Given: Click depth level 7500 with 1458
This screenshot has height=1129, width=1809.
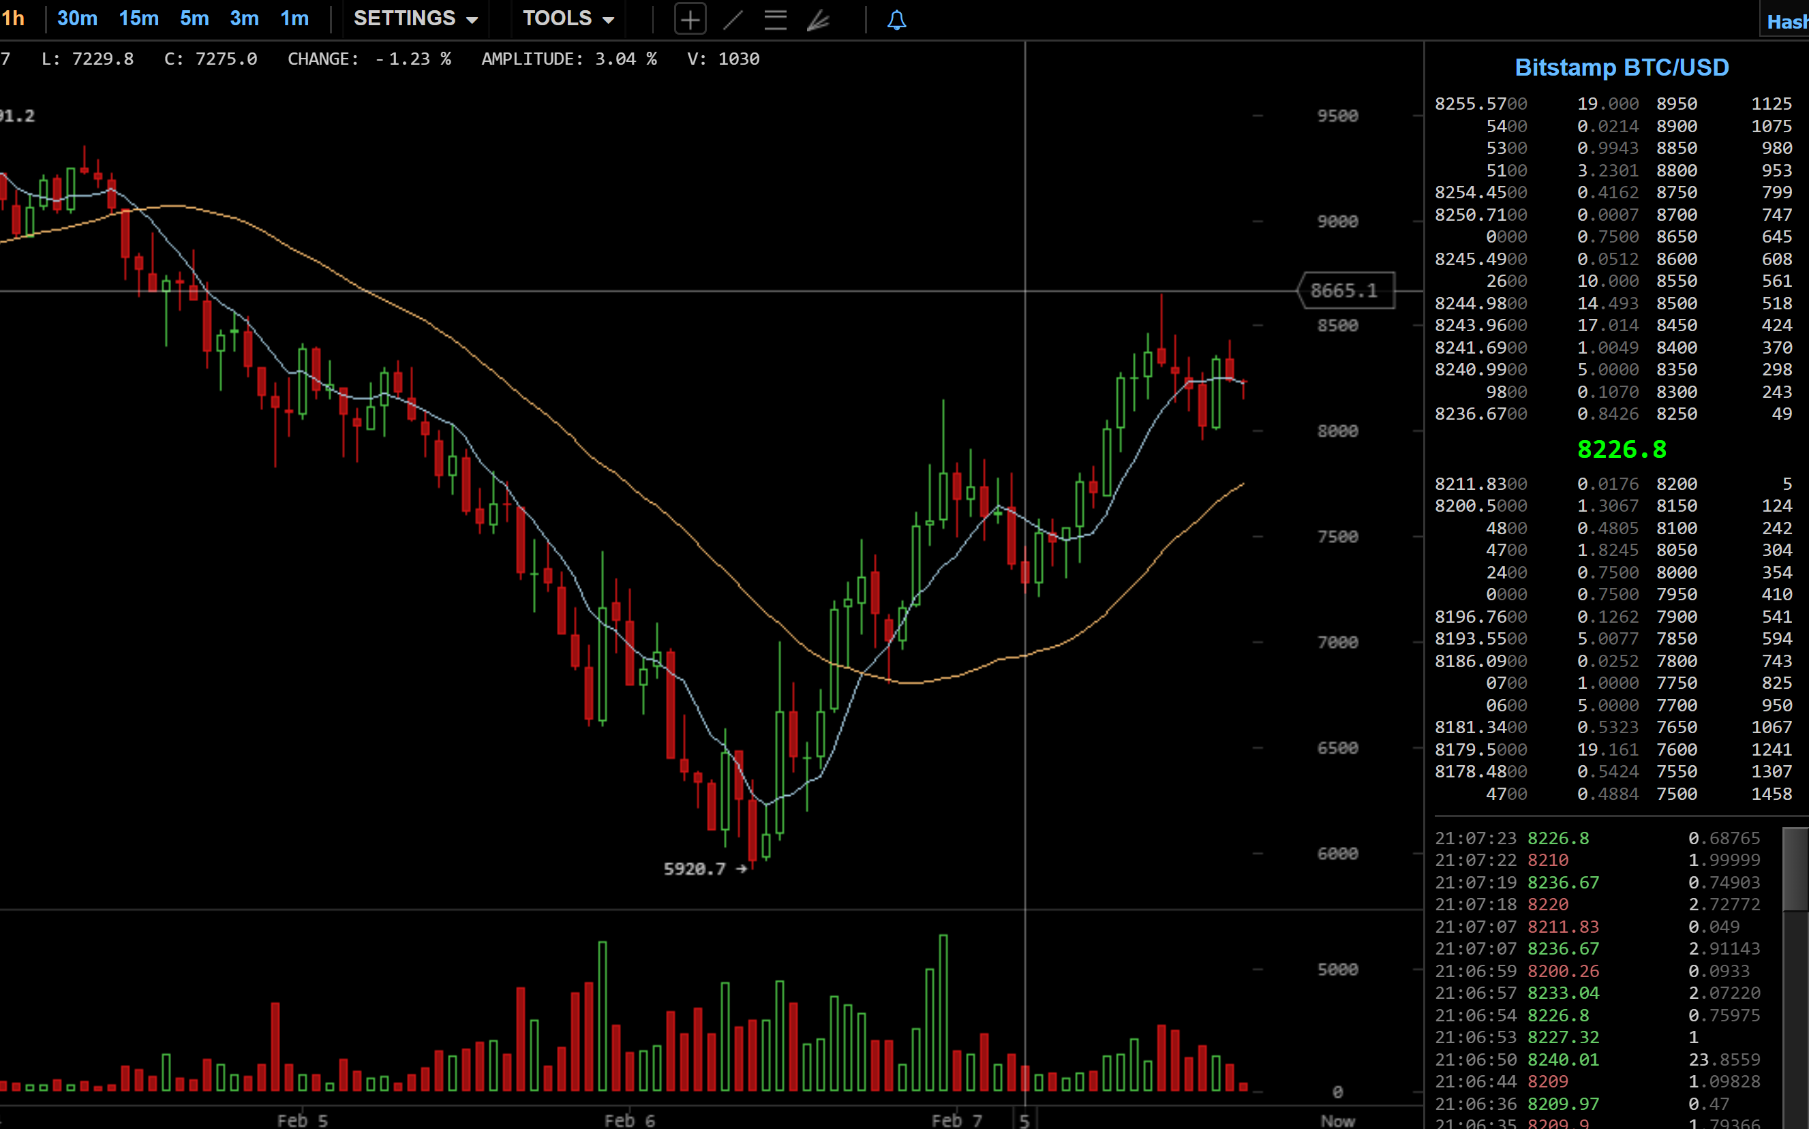Looking at the screenshot, I should (1724, 794).
